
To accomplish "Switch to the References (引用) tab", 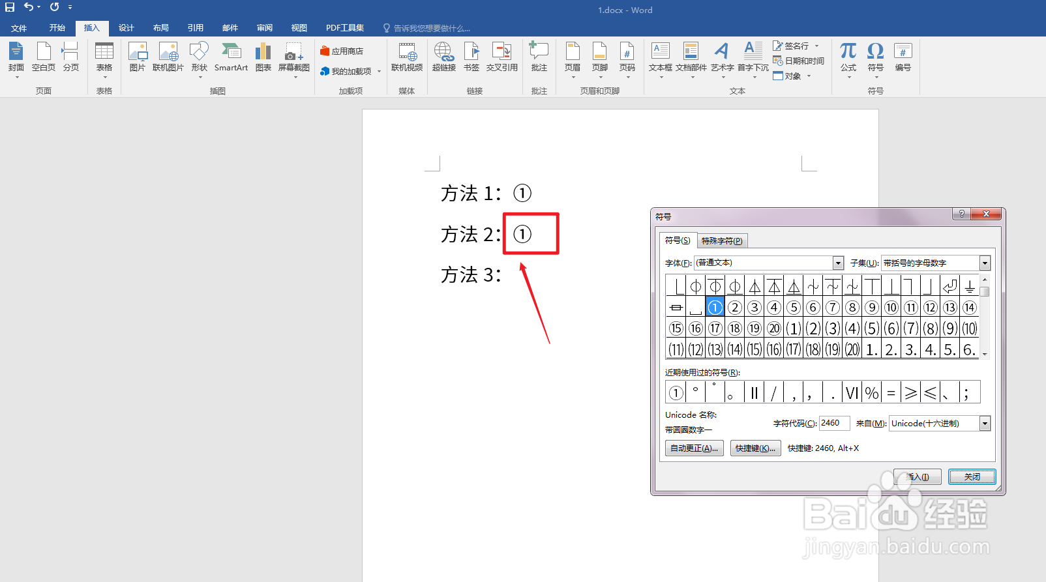I will pos(196,28).
